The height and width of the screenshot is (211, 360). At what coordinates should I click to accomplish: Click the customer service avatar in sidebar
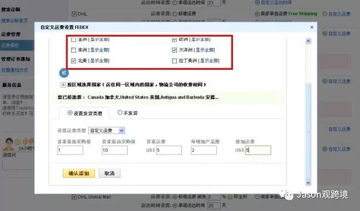pyautogui.click(x=9, y=144)
